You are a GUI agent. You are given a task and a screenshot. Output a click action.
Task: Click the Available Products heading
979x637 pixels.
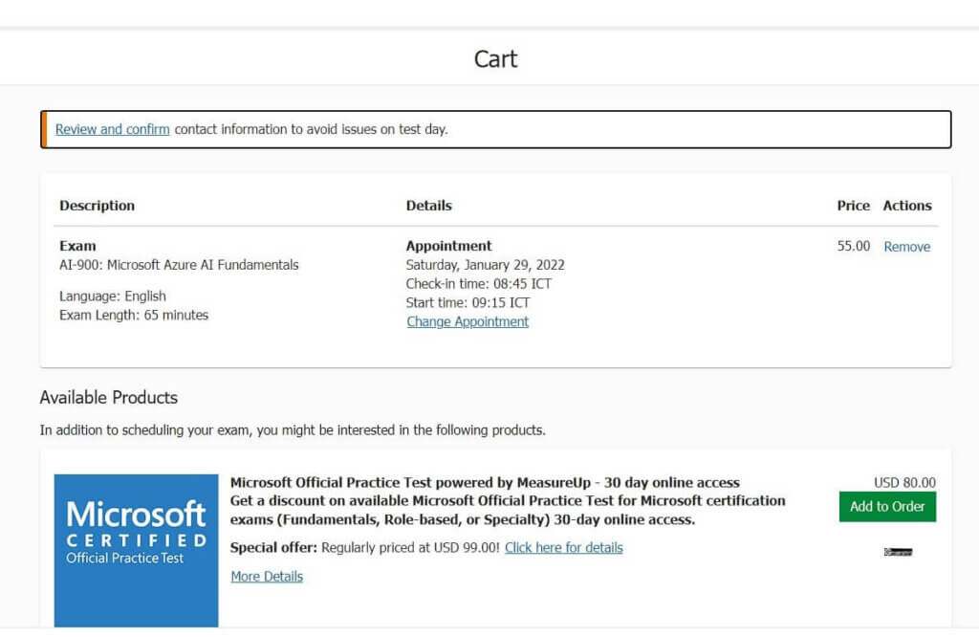coord(108,398)
